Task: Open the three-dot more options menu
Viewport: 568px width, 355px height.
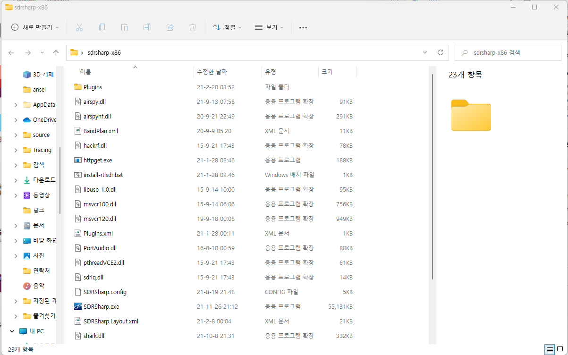Action: 303,27
